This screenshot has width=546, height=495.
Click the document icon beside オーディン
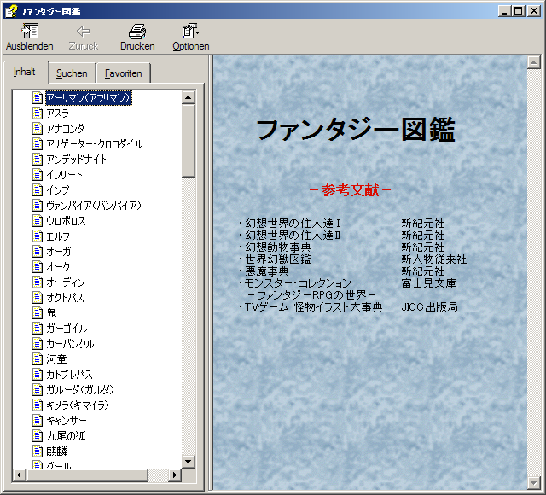(38, 282)
